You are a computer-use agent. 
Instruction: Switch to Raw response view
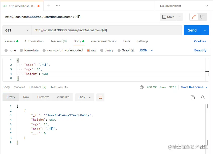(26, 97)
